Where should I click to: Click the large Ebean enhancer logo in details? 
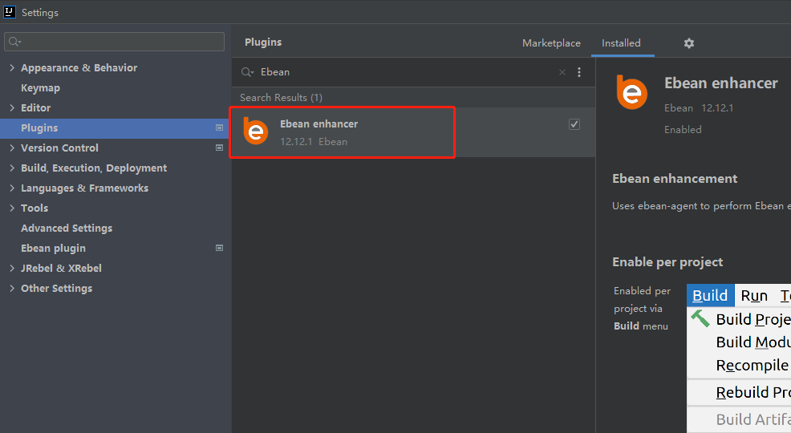click(x=631, y=92)
